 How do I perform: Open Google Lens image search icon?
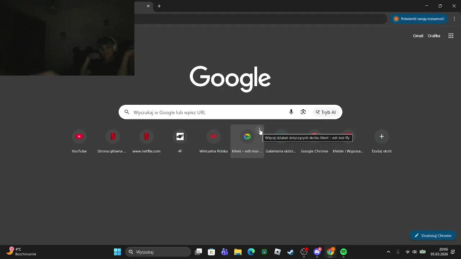[x=303, y=112]
